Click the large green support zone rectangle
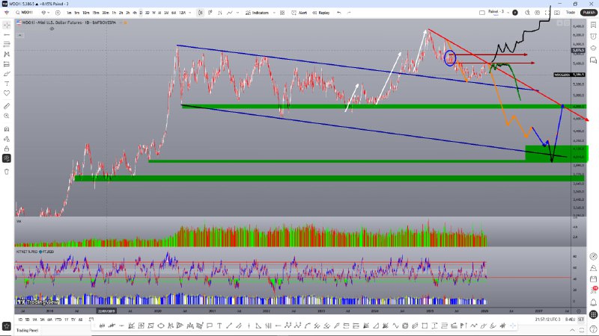The height and width of the screenshot is (336, 599). point(556,153)
